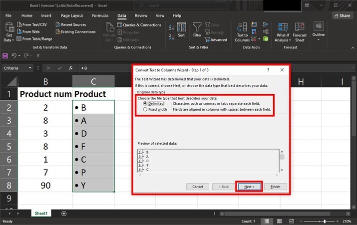
Task: Collapse the ribbon with chevron
Action: [x=353, y=48]
